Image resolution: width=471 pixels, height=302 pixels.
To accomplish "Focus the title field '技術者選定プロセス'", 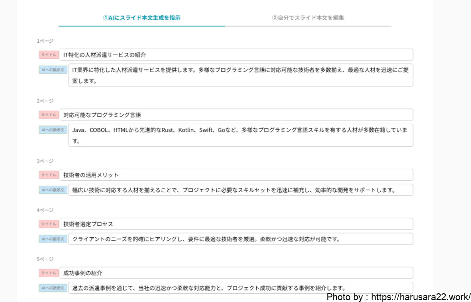I will [x=236, y=224].
